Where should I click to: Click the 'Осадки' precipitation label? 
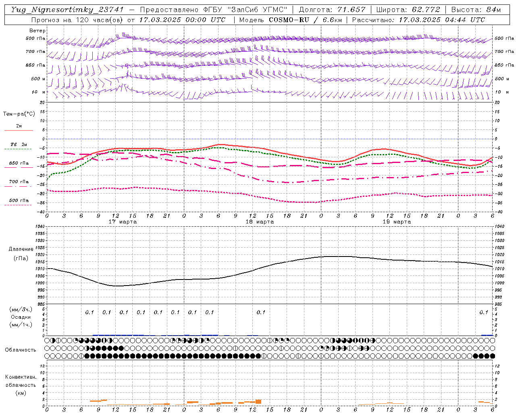[x=21, y=317]
